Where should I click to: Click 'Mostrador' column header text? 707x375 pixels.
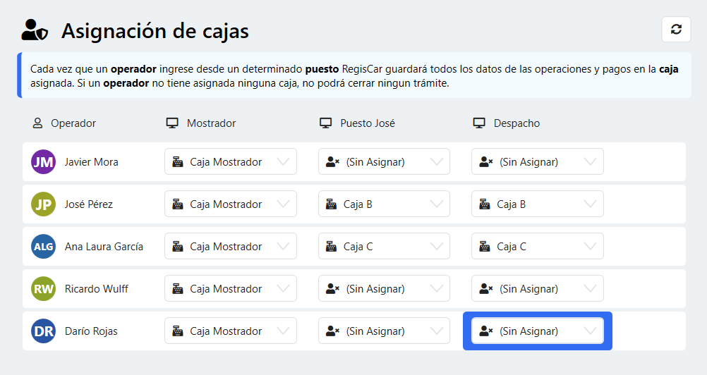(x=212, y=123)
